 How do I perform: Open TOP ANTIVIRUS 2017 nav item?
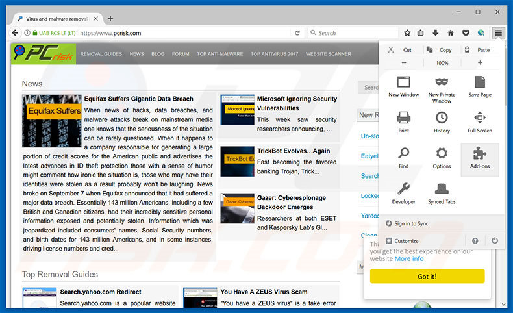pyautogui.click(x=275, y=54)
